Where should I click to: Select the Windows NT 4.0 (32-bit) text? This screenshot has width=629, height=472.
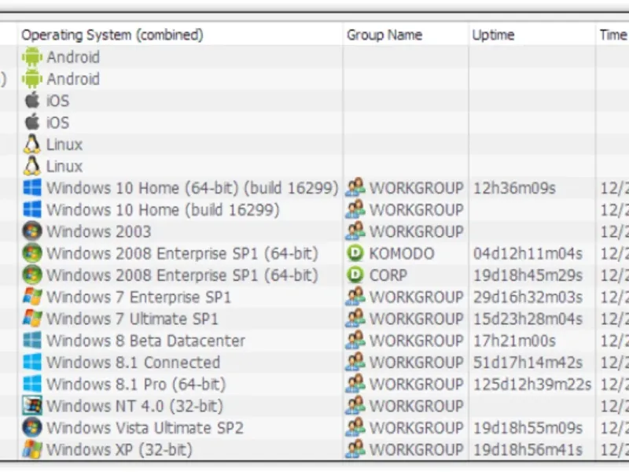[x=134, y=406]
